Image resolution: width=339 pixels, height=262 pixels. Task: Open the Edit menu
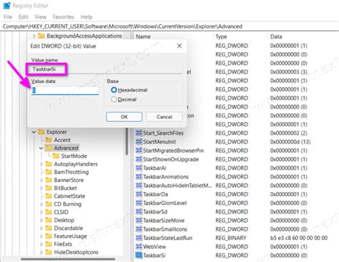pyautogui.click(x=23, y=17)
